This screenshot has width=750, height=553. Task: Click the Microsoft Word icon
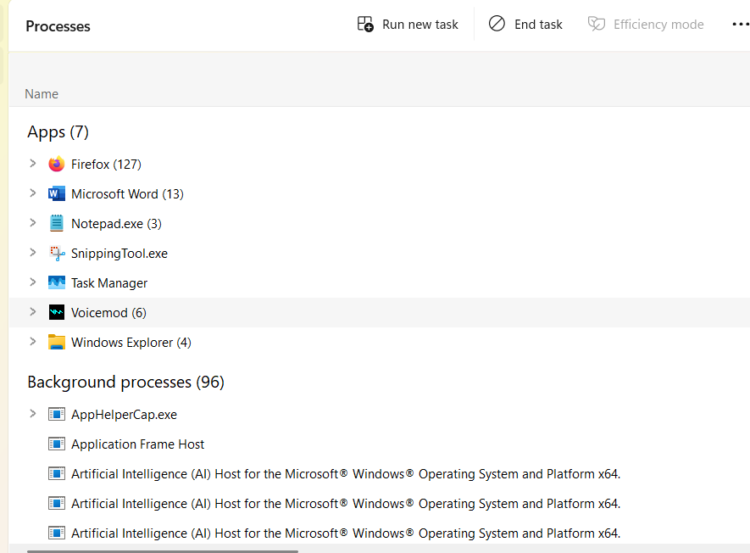[x=57, y=194]
